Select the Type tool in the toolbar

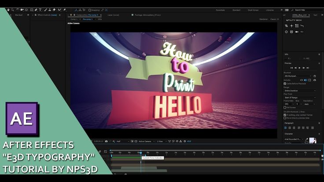[40, 10]
